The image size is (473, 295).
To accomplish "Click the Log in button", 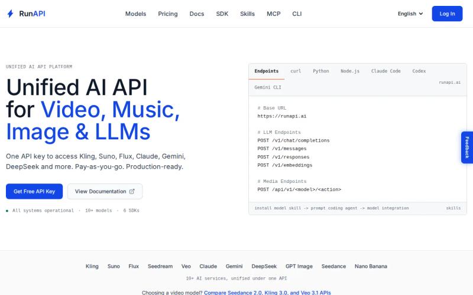I will (x=447, y=14).
